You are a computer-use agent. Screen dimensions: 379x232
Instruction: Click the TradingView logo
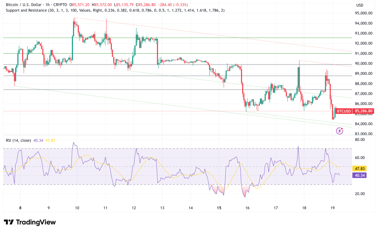(30, 222)
